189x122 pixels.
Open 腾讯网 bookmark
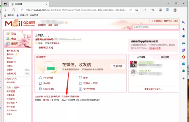[x=9, y=15]
